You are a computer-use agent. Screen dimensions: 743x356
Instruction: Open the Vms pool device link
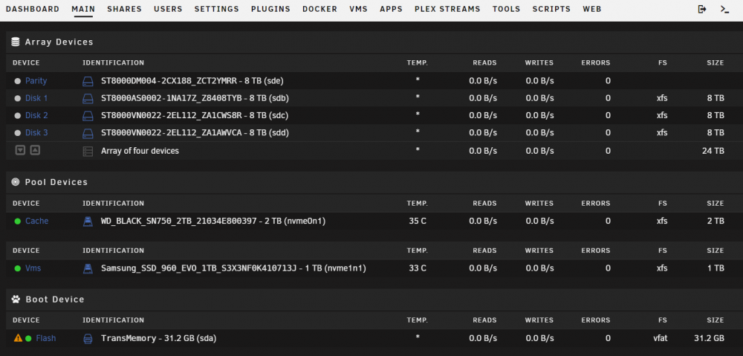tap(33, 268)
